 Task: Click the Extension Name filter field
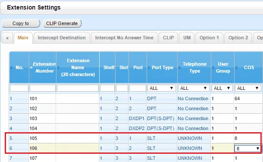tap(78, 88)
